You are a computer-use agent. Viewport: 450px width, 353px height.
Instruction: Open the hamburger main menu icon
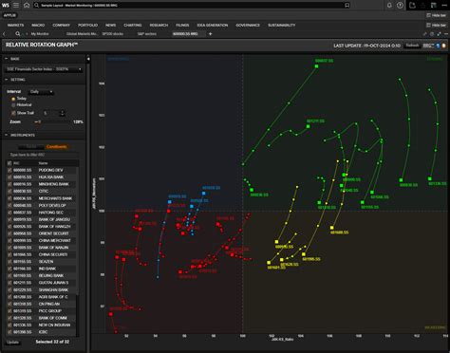(x=16, y=6)
